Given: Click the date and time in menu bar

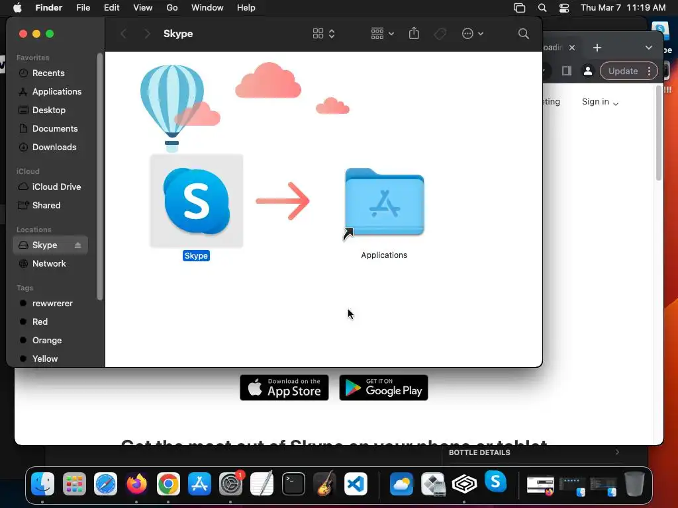Looking at the screenshot, I should 623,8.
